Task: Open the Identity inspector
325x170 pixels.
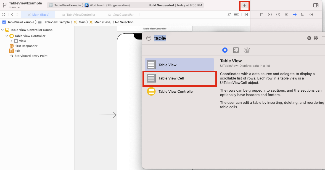Action: point(286,15)
